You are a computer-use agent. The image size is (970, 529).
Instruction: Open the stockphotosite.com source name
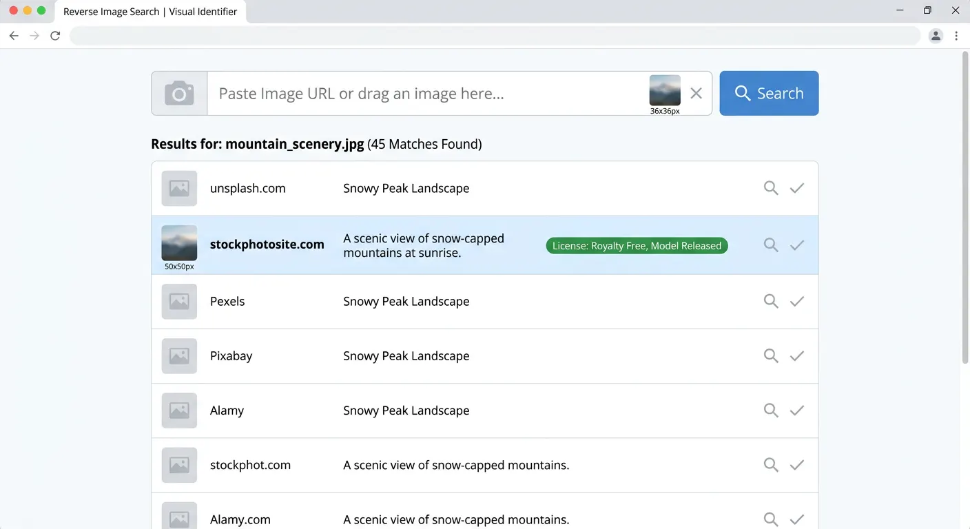[267, 245]
